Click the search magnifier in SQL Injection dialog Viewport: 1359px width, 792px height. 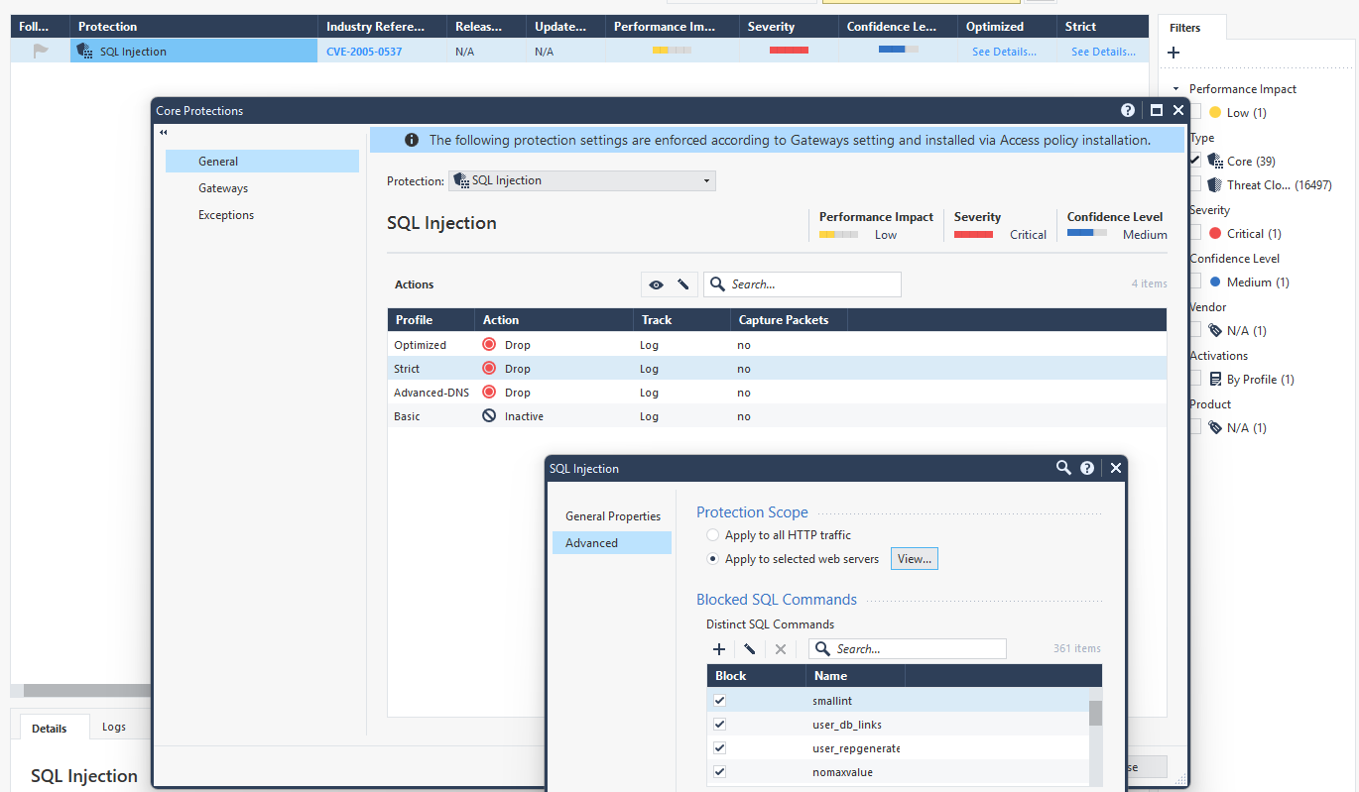1063,468
